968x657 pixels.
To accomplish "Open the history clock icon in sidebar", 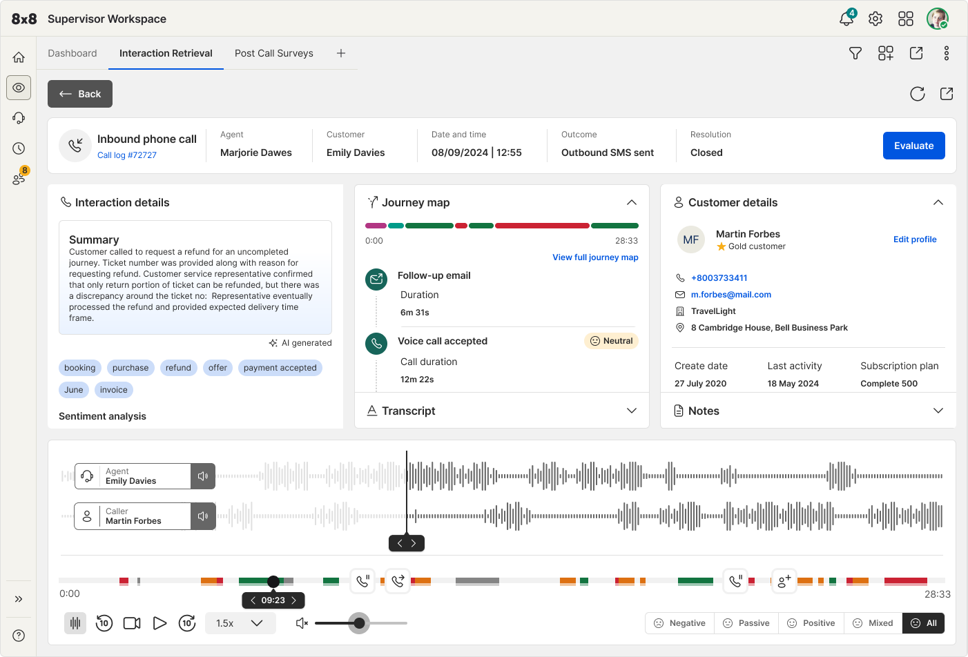I will (x=19, y=148).
